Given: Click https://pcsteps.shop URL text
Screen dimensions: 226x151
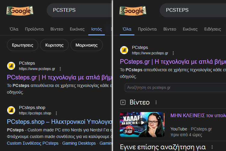Looking at the screenshot, I should click(x=35, y=113).
